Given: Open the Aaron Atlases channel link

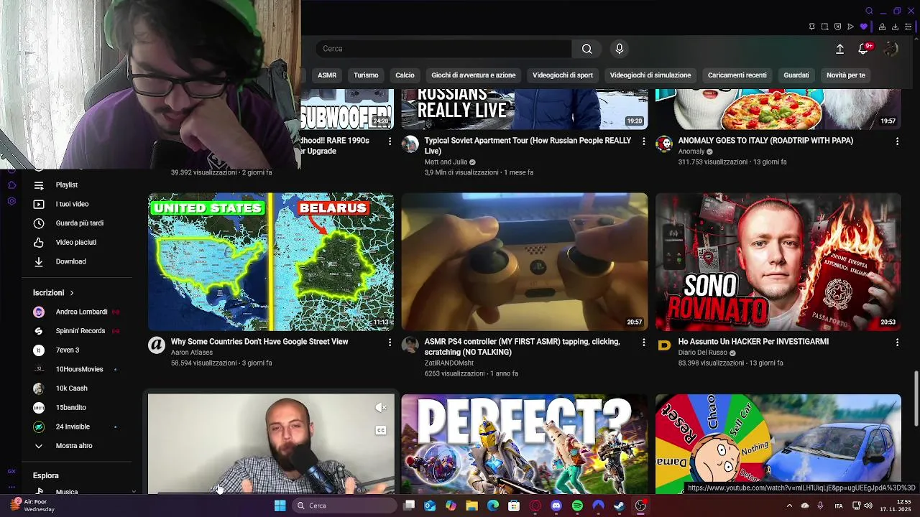Looking at the screenshot, I should click(x=193, y=353).
